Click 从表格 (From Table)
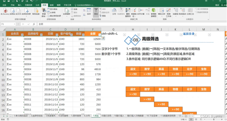Image resolution: width=227 pixels, height=121 pixels. (x=52, y=12)
